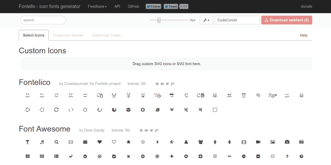Viewport: 331px width, 165px height.
Task: Select the solid star icon
Action: click(x=128, y=142)
